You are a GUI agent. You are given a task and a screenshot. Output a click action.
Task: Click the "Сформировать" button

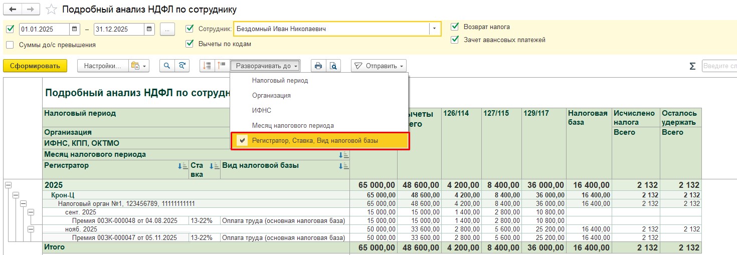tap(35, 66)
